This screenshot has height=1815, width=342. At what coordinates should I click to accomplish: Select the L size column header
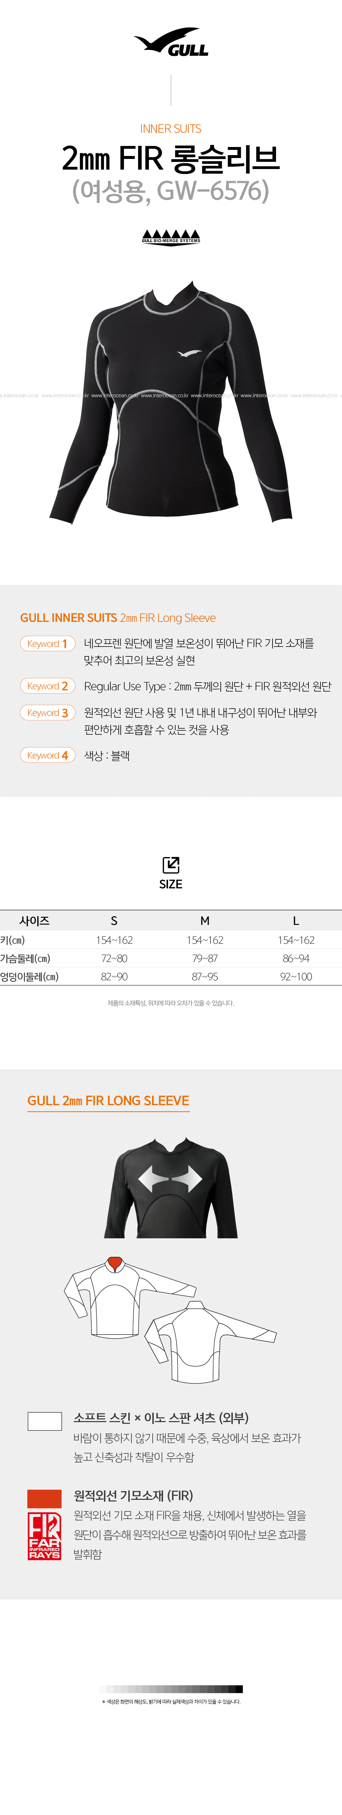[x=296, y=920]
